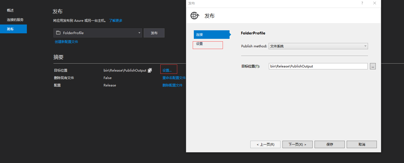404x163 pixels.
Task: Open the FolderProfile profile dropdown
Action: click(x=98, y=33)
